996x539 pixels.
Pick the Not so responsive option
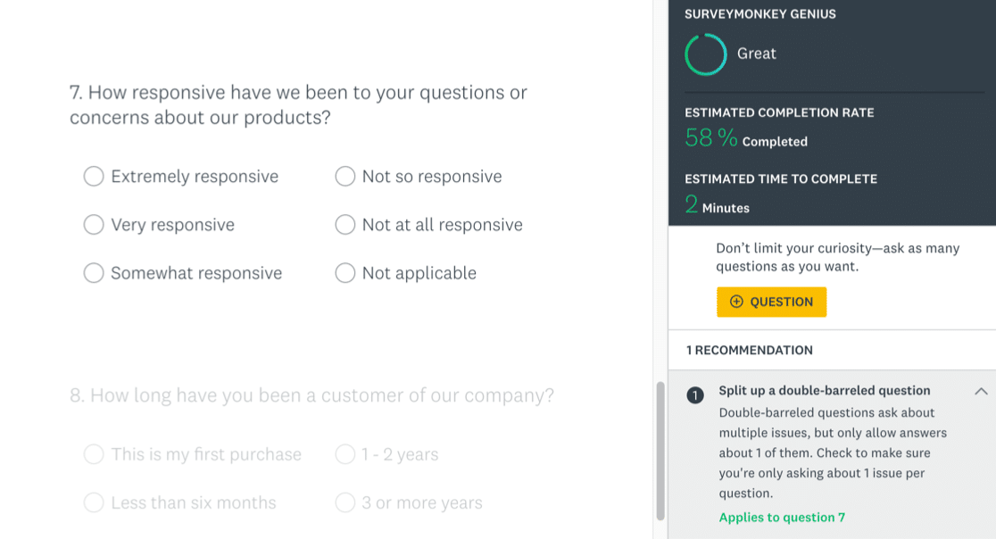345,177
